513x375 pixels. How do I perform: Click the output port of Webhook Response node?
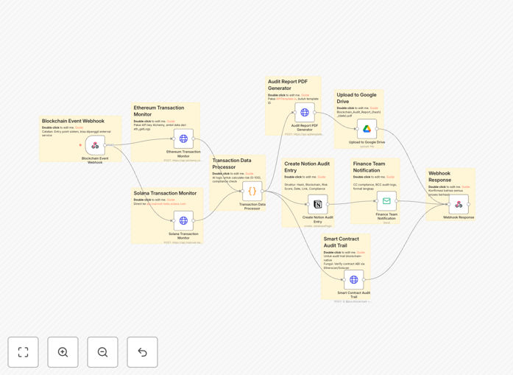469,204
